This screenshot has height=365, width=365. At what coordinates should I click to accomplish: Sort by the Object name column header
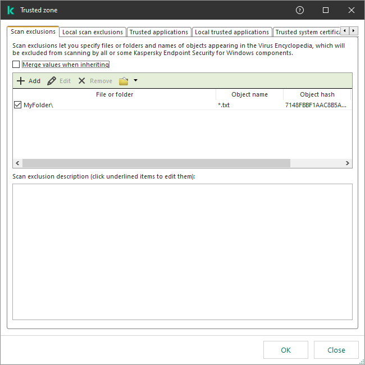pos(249,94)
